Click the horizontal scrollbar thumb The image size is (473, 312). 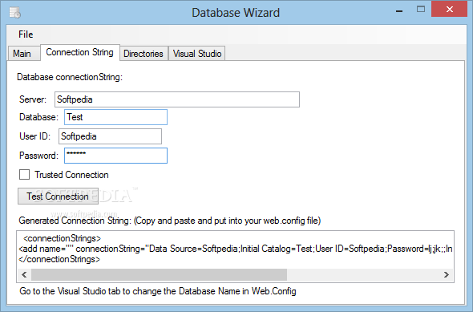(x=159, y=274)
